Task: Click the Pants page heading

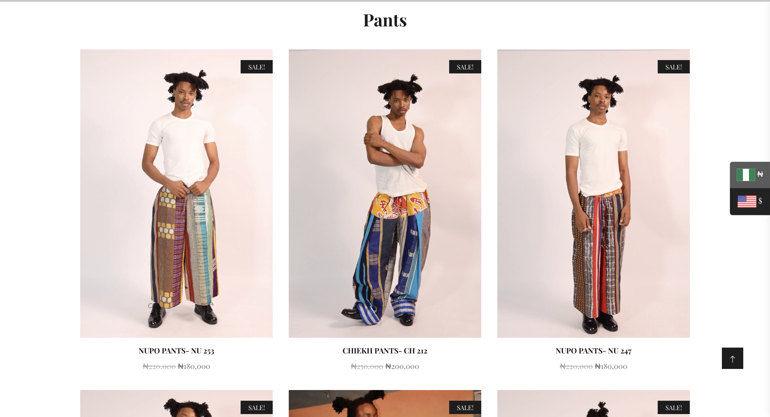Action: click(385, 20)
